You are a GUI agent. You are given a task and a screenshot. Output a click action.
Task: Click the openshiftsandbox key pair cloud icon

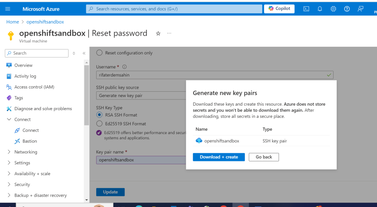[x=199, y=141]
